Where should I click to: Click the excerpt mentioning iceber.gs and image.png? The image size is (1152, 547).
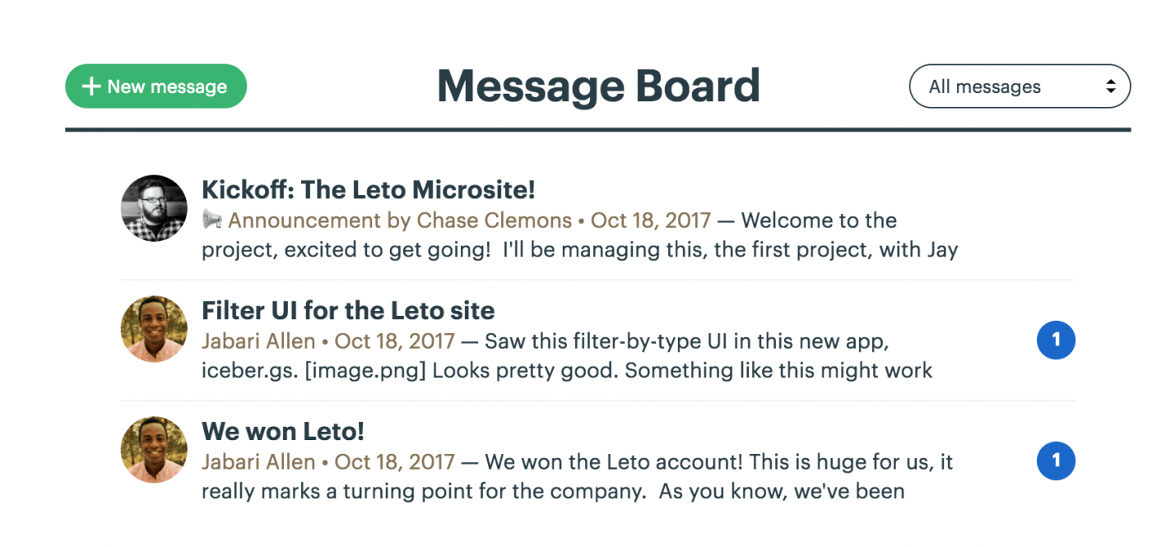[567, 370]
